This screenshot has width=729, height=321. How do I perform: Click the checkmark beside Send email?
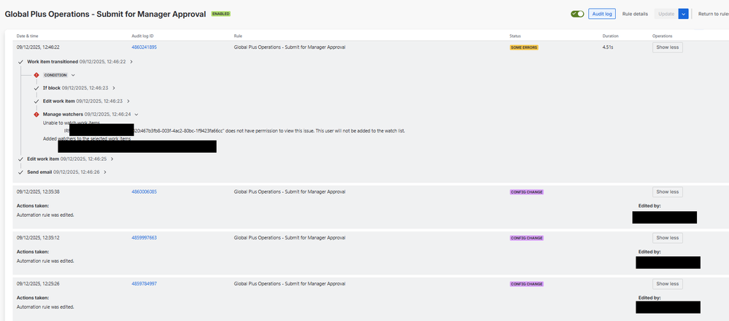pyautogui.click(x=20, y=172)
